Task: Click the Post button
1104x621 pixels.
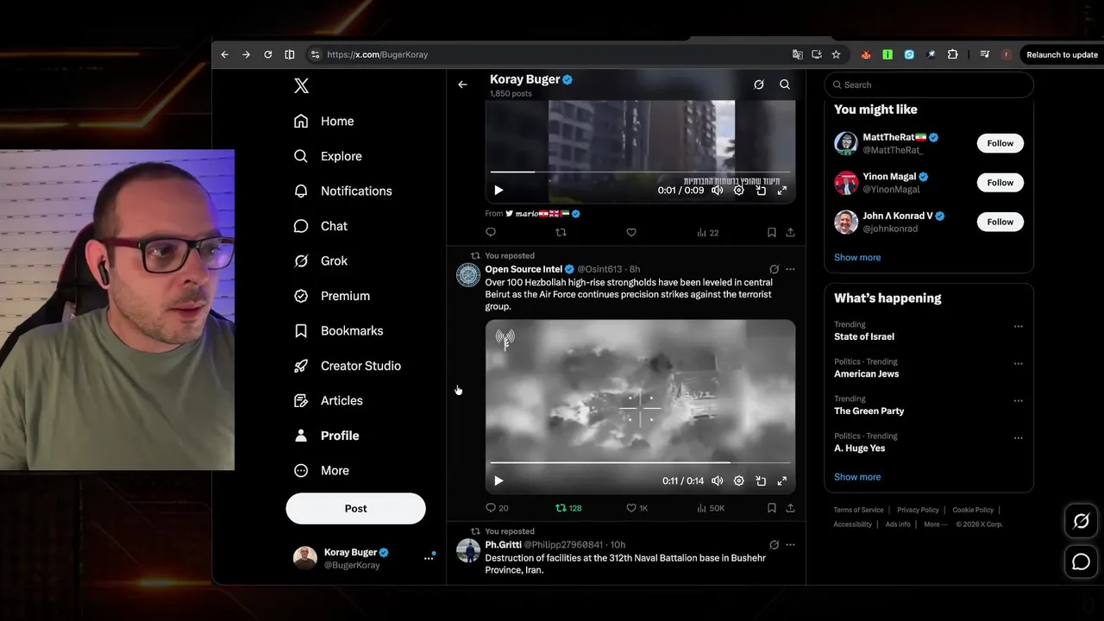Action: (355, 508)
